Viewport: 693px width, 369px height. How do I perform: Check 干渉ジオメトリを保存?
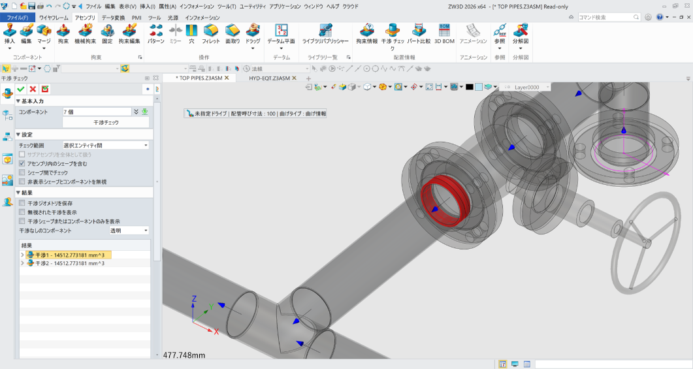pyautogui.click(x=22, y=203)
